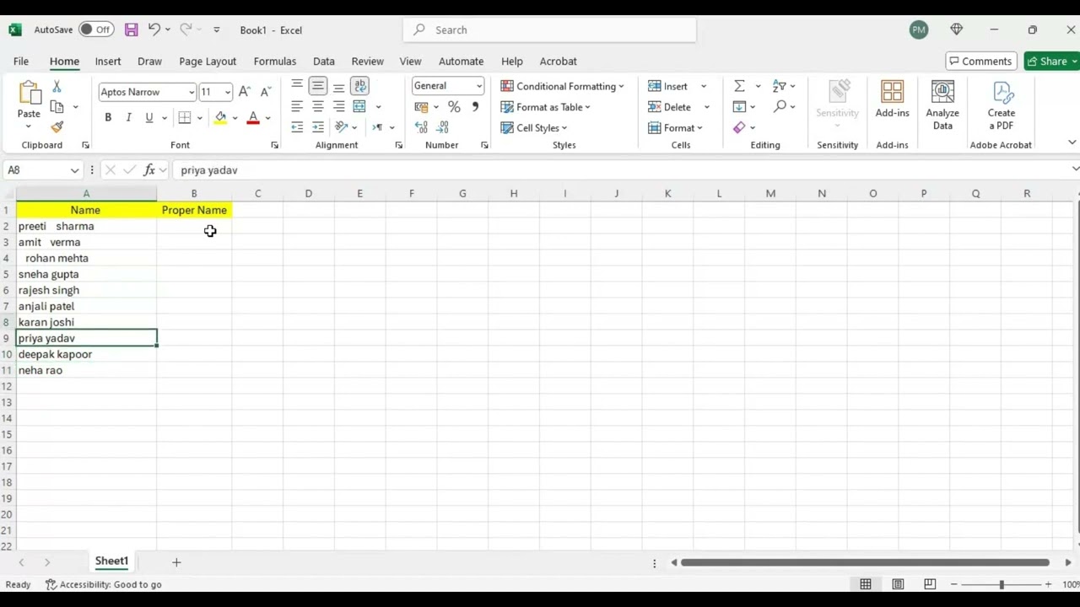Click the Search box in title bar
The image size is (1080, 607).
coord(550,30)
